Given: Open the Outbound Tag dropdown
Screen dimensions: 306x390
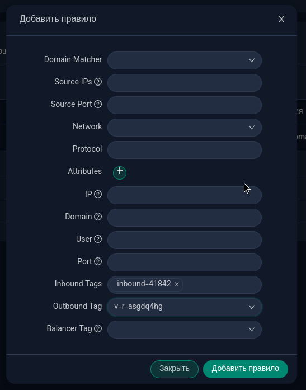Looking at the screenshot, I should [x=185, y=307].
